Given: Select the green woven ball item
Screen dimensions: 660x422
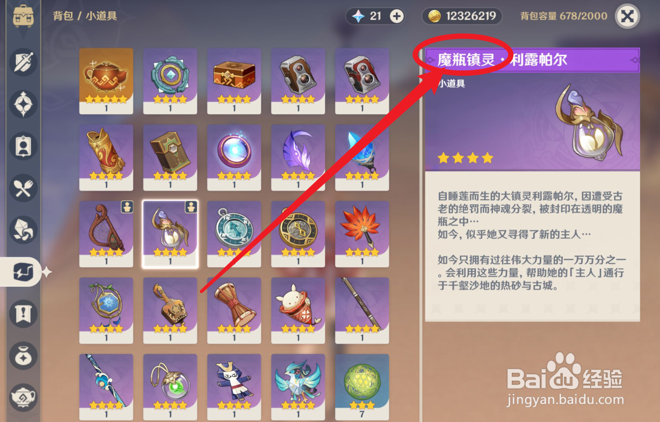Looking at the screenshot, I should click(x=361, y=387).
